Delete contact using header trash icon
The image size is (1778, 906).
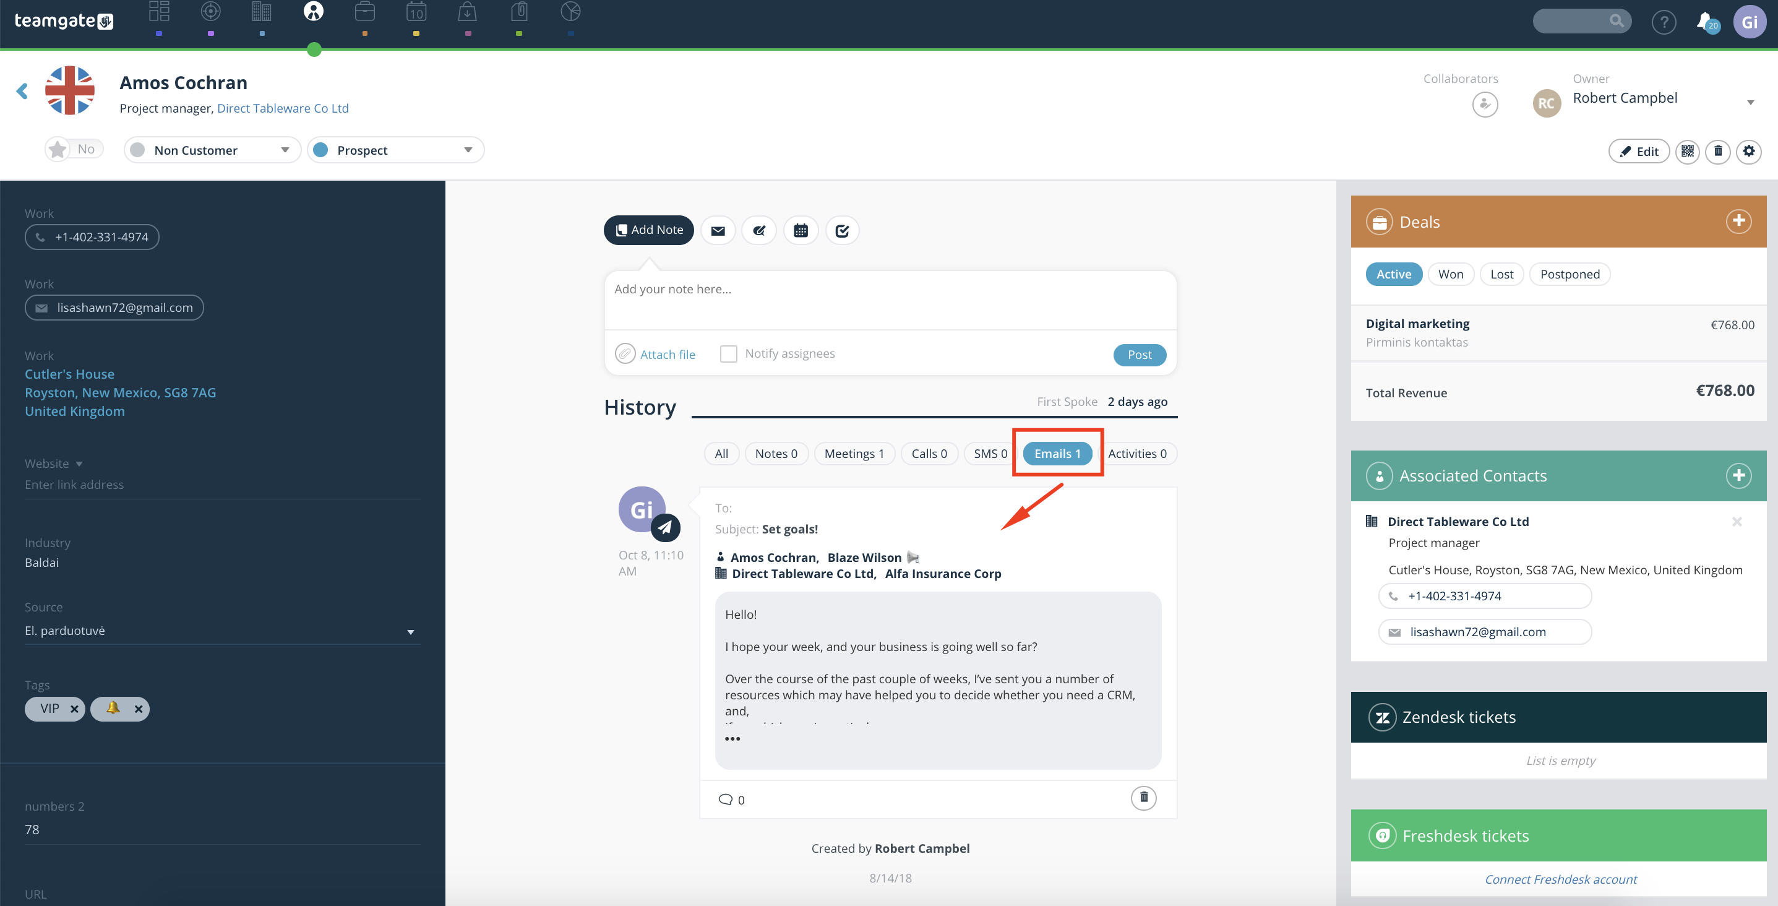[x=1718, y=151]
